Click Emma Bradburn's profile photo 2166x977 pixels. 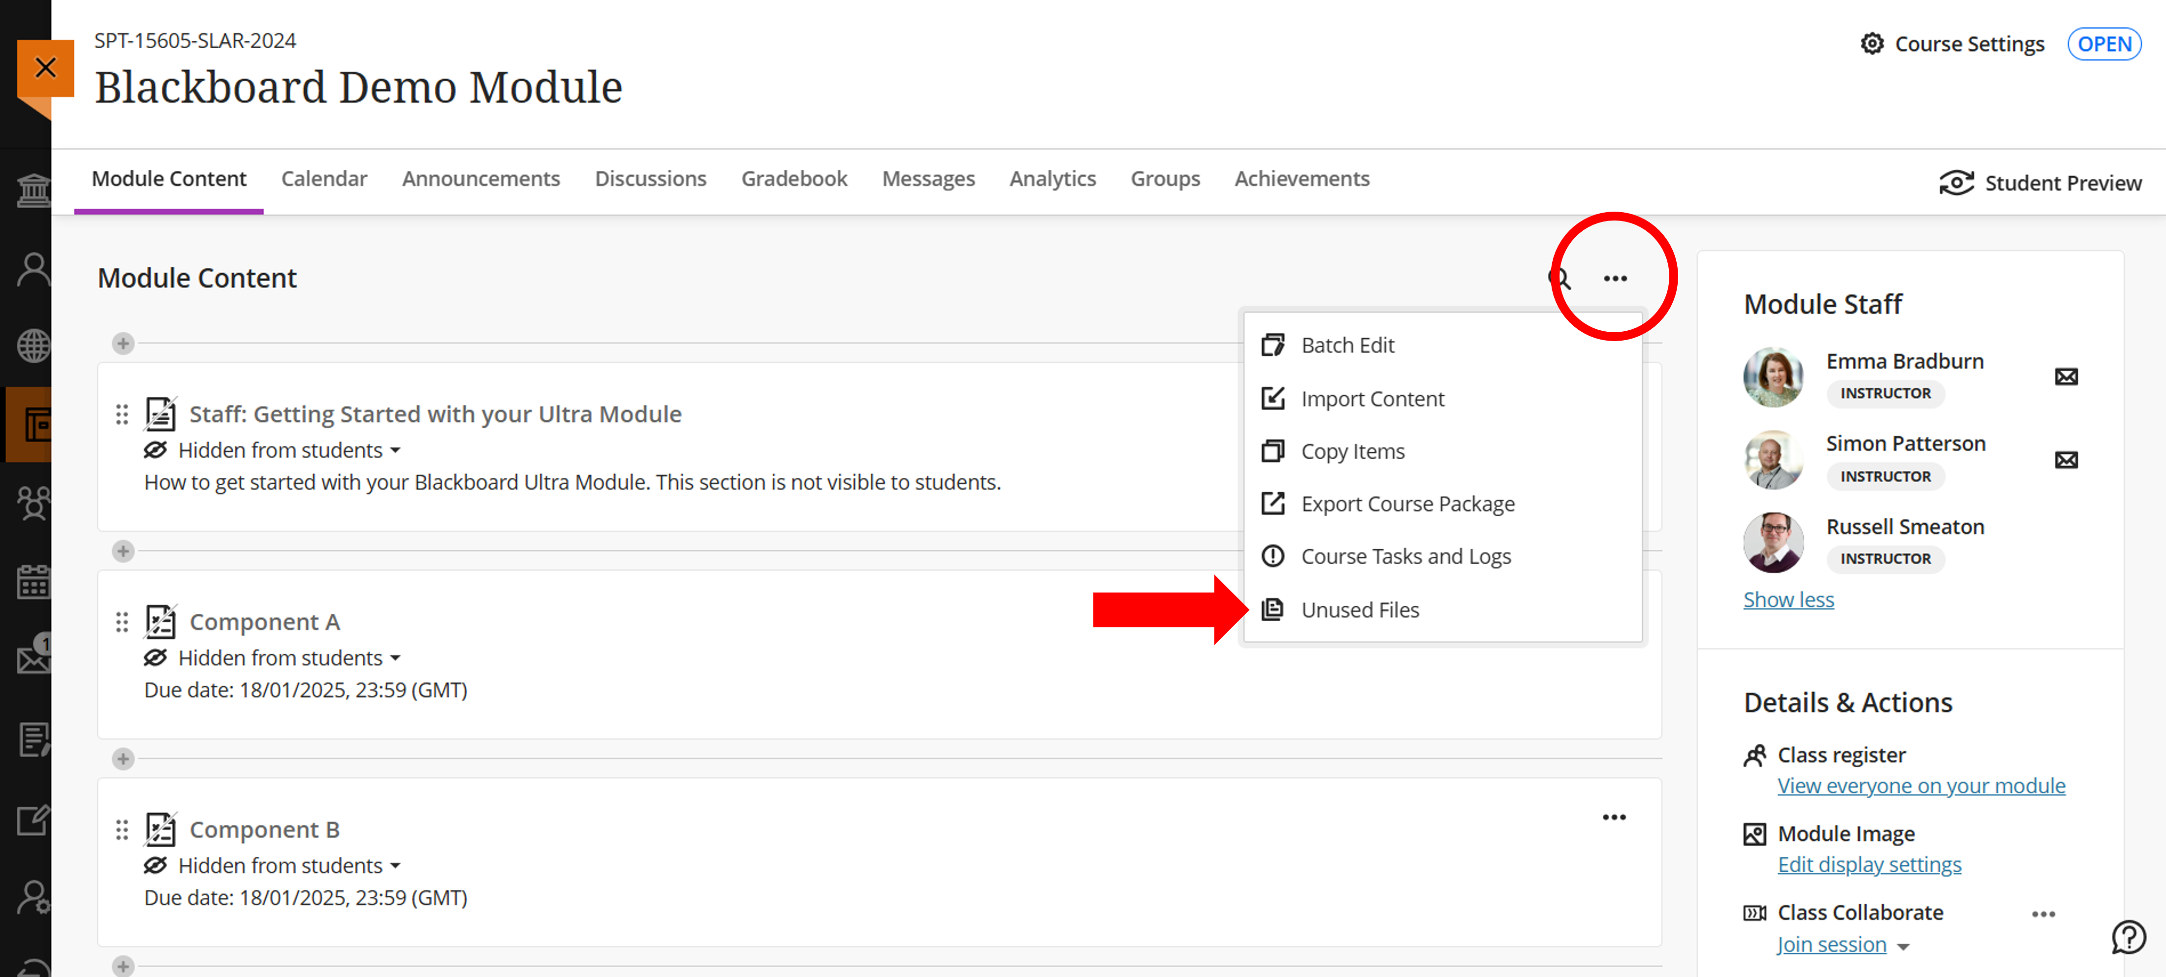pos(1773,377)
